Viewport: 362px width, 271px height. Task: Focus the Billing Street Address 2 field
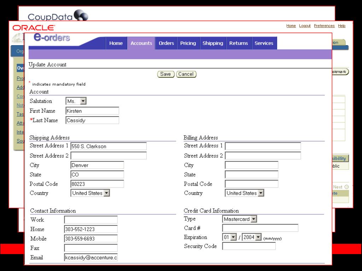pos(263,156)
